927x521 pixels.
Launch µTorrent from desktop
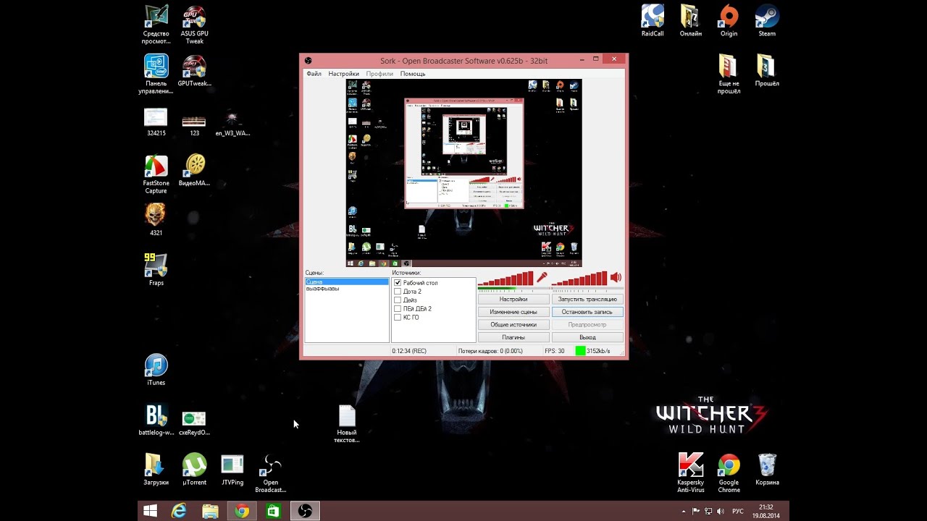pos(194,469)
